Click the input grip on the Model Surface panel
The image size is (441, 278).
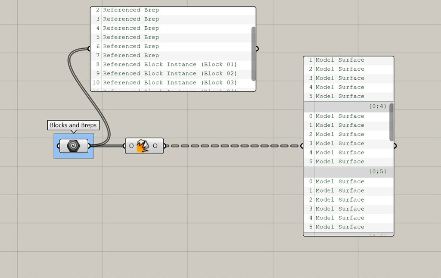302,146
